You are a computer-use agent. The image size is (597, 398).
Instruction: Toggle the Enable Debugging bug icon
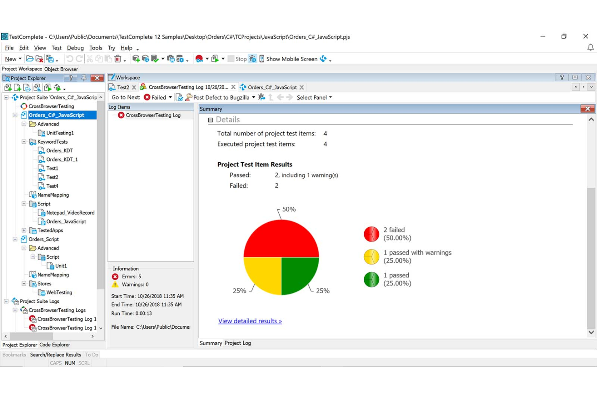click(253, 59)
